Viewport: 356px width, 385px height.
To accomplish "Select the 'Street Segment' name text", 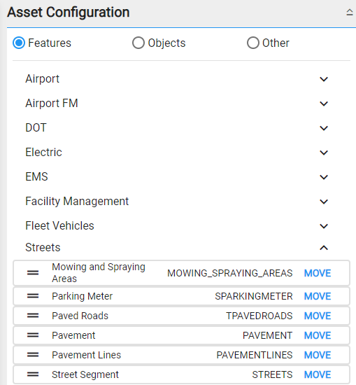I will [x=85, y=375].
